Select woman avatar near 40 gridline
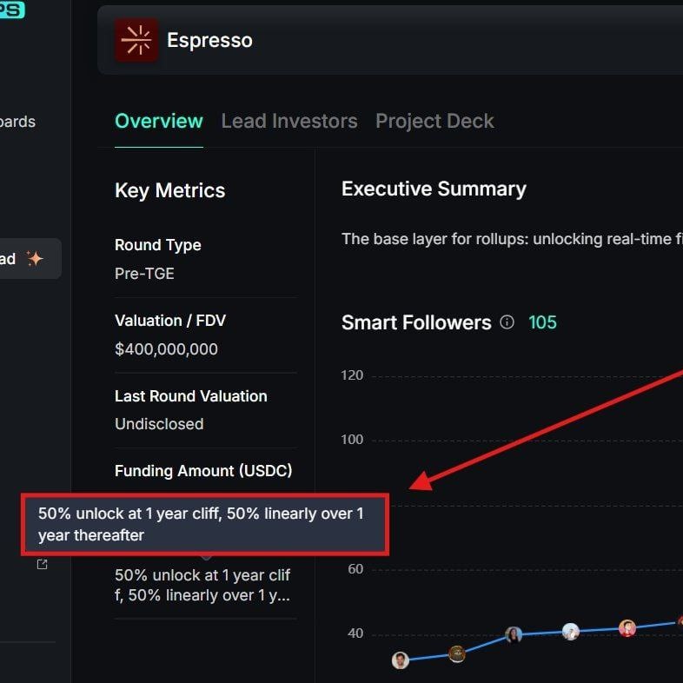The width and height of the screenshot is (683, 683). point(514,635)
